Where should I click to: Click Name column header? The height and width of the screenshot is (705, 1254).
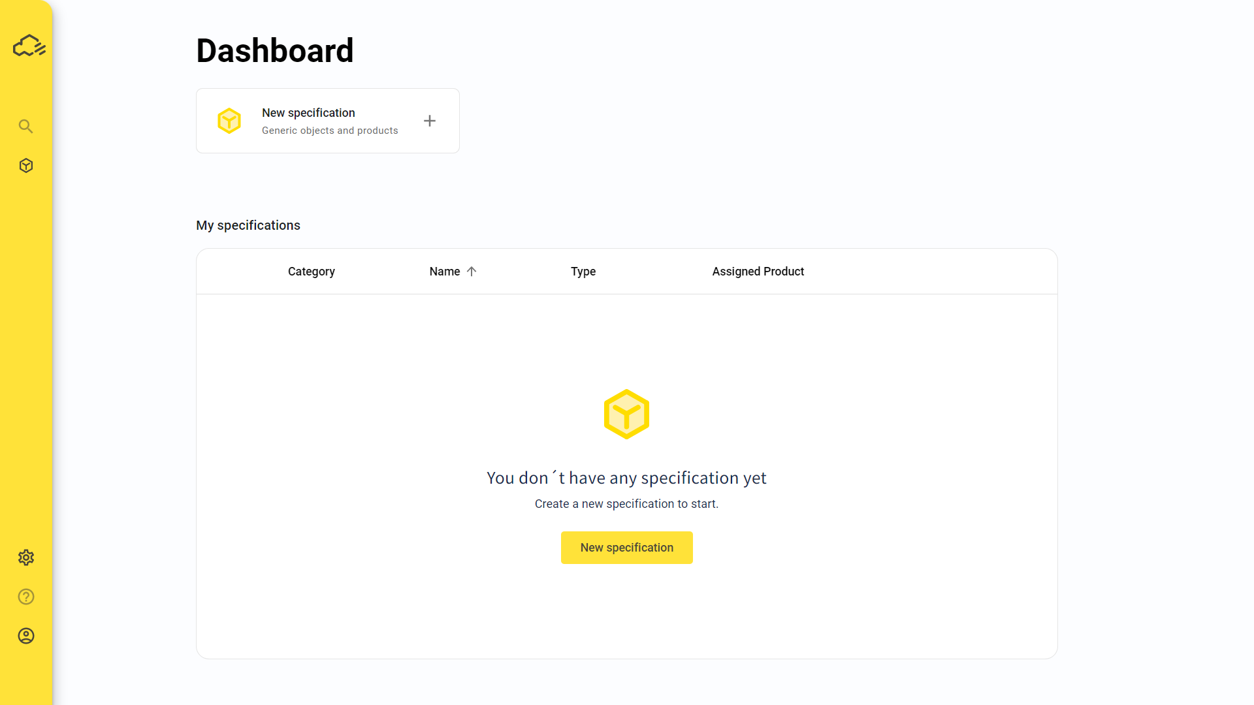444,272
